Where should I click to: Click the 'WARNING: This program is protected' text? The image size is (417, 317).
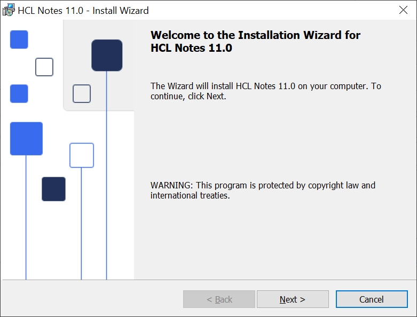coord(263,190)
